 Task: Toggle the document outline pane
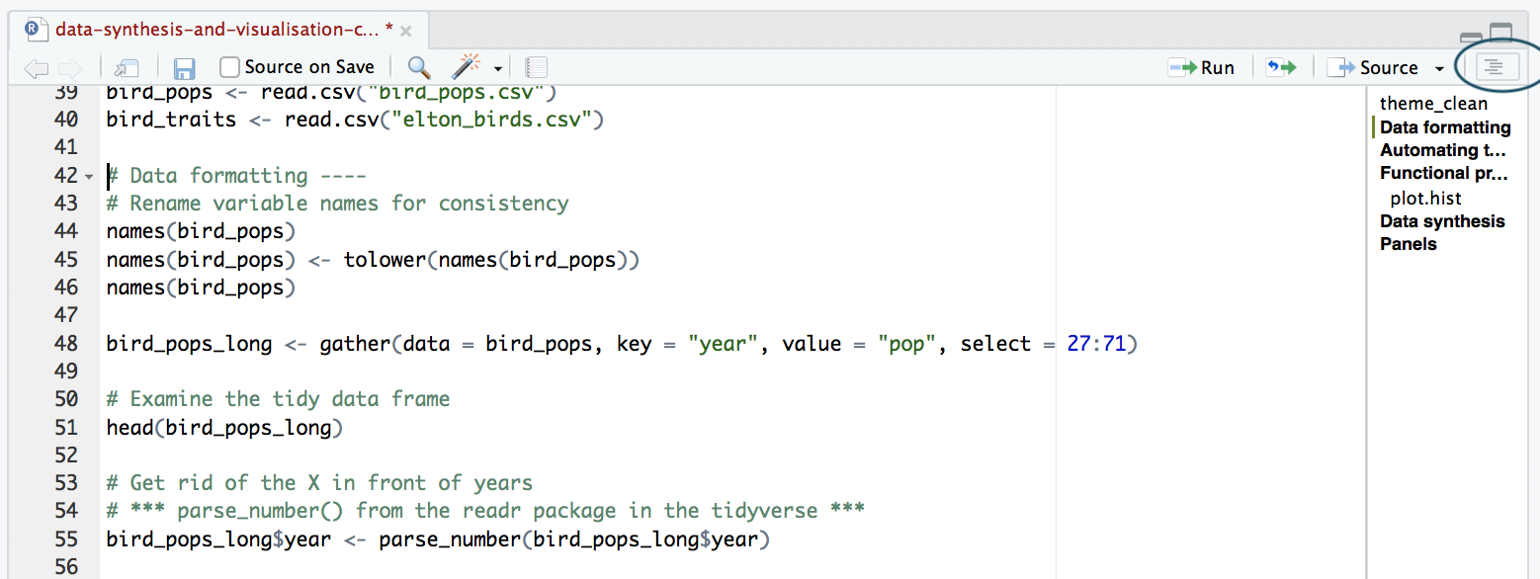click(1496, 67)
